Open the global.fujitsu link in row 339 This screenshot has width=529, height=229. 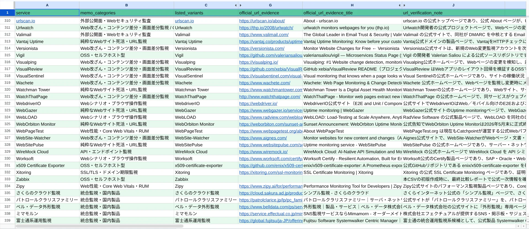[x=271, y=220]
